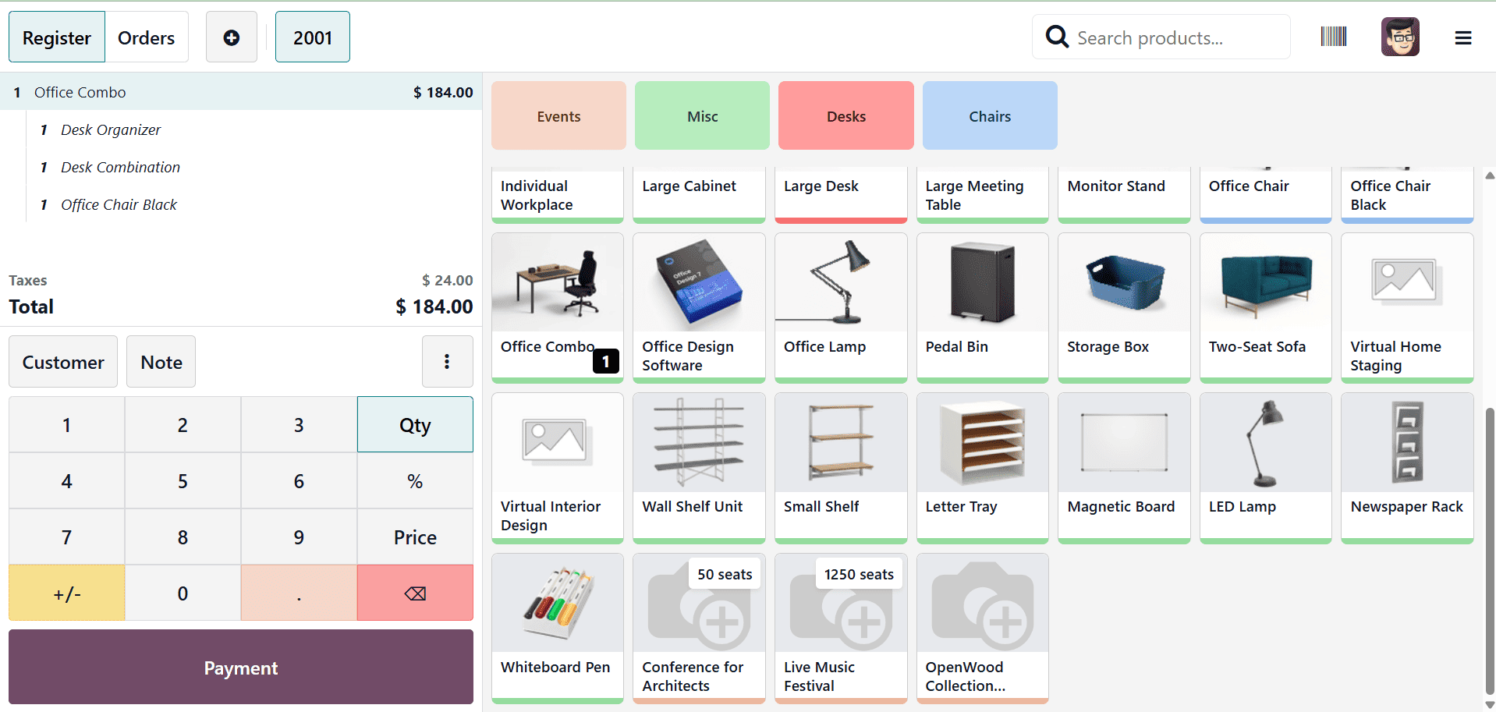The width and height of the screenshot is (1496, 712).
Task: Select the Monitor Stand product
Action: pos(1124,195)
